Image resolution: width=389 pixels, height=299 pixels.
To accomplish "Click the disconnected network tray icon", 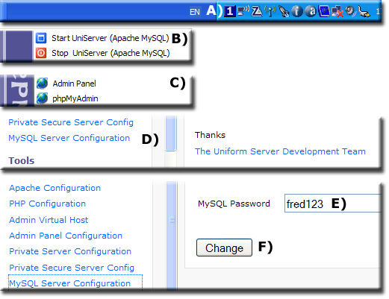I will point(337,11).
